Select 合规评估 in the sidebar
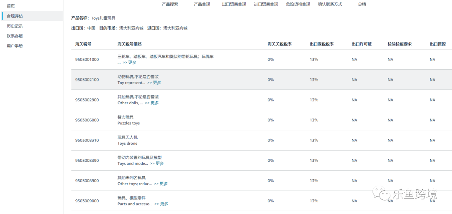The height and width of the screenshot is (214, 452). pyautogui.click(x=15, y=16)
